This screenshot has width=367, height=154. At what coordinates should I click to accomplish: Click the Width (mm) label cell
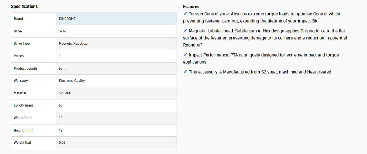click(22, 118)
